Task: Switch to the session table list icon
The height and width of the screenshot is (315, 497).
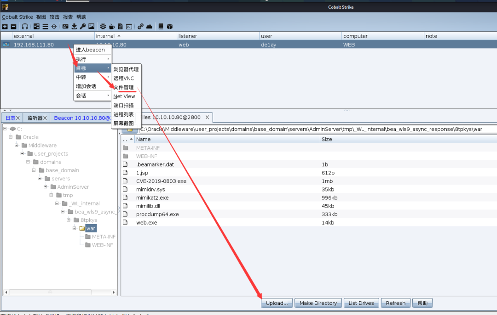Action: click(45, 27)
